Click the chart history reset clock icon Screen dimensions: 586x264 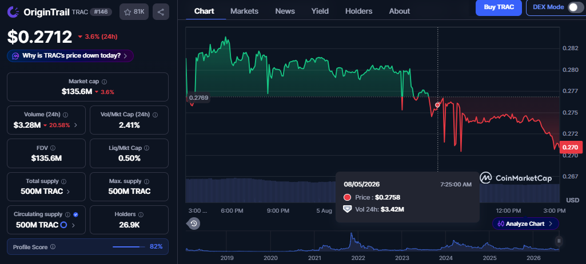pyautogui.click(x=194, y=224)
